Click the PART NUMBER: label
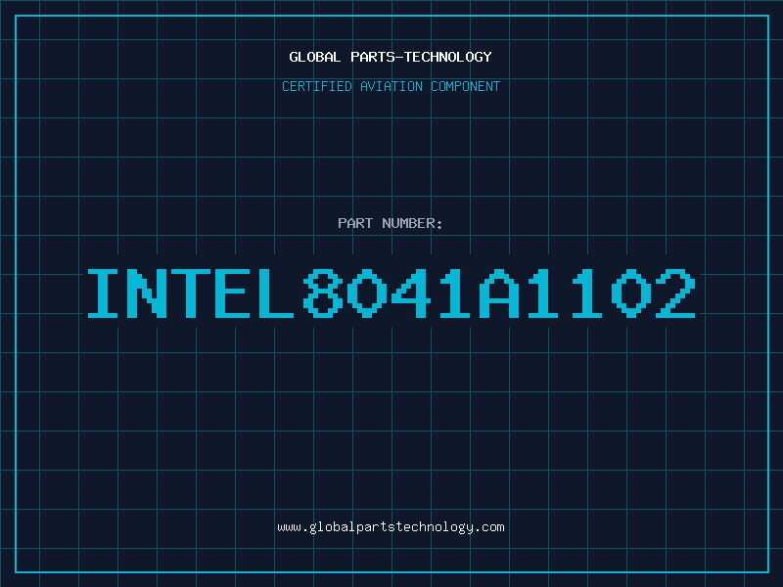 click(391, 223)
